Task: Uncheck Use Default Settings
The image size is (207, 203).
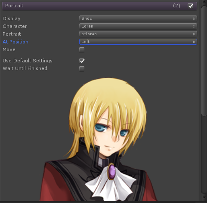Action: (x=82, y=61)
